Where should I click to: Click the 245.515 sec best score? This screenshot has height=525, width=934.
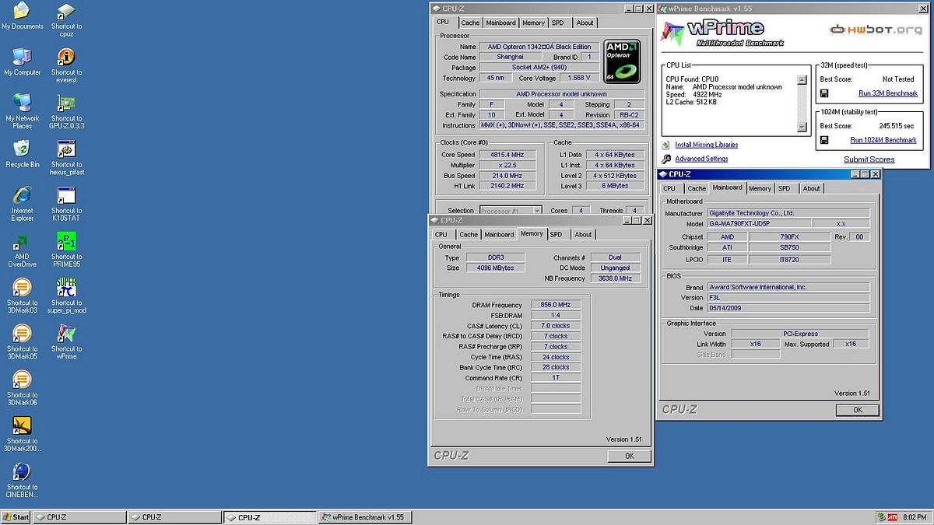[x=897, y=125]
